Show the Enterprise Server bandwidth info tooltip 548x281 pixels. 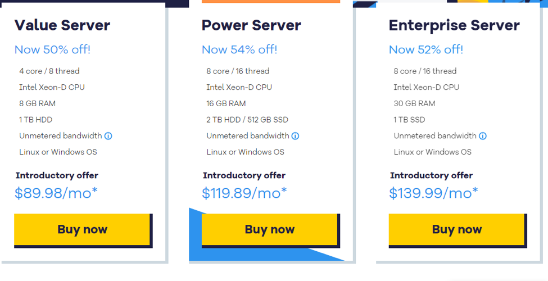click(483, 136)
